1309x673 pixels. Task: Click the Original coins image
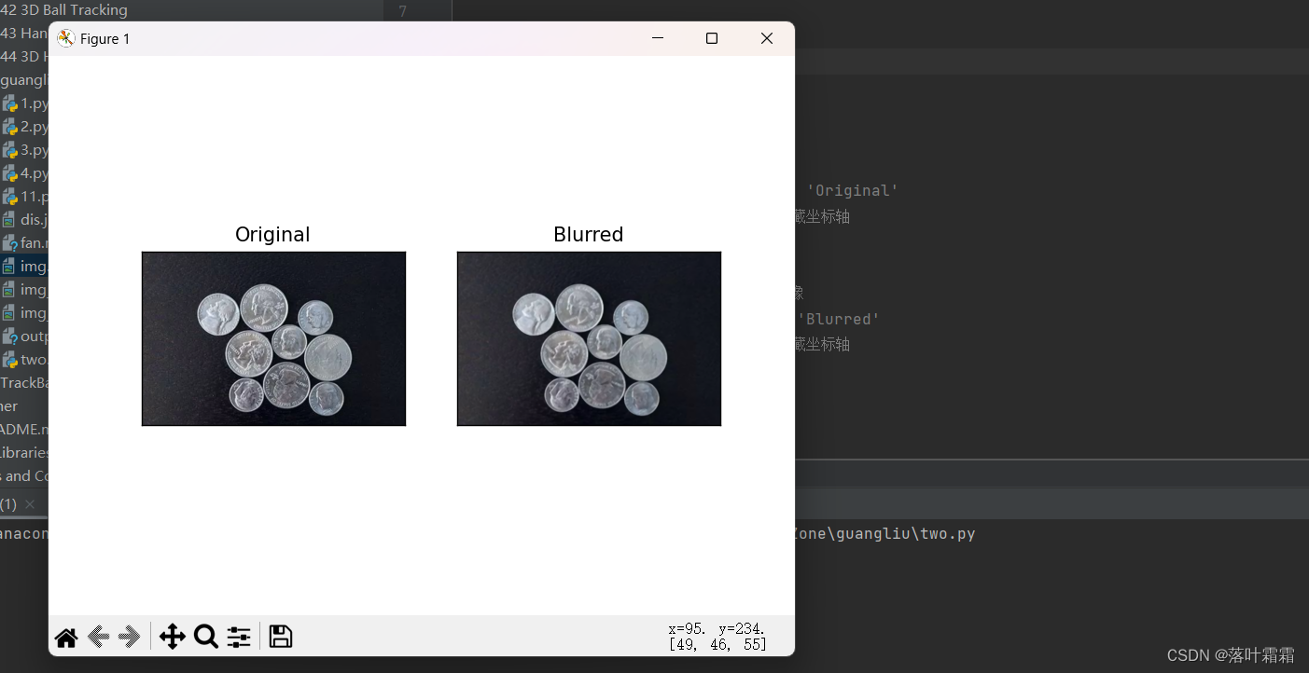coord(273,338)
